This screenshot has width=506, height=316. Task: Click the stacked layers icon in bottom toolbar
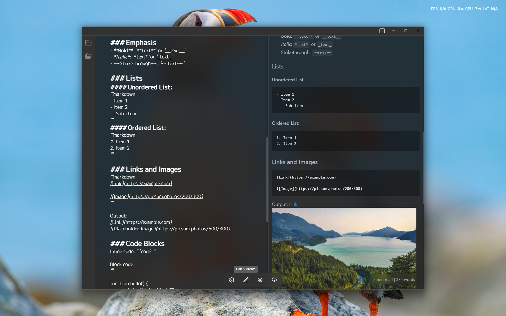(x=232, y=280)
